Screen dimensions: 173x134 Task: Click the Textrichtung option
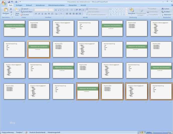(x=92, y=9)
